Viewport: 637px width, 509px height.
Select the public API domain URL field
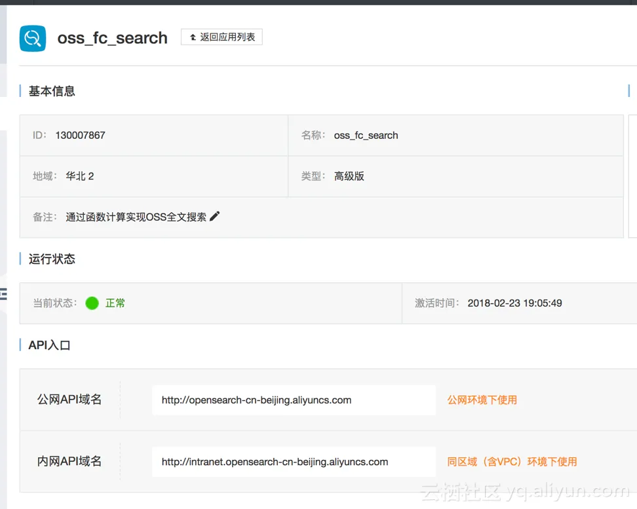[x=294, y=400]
